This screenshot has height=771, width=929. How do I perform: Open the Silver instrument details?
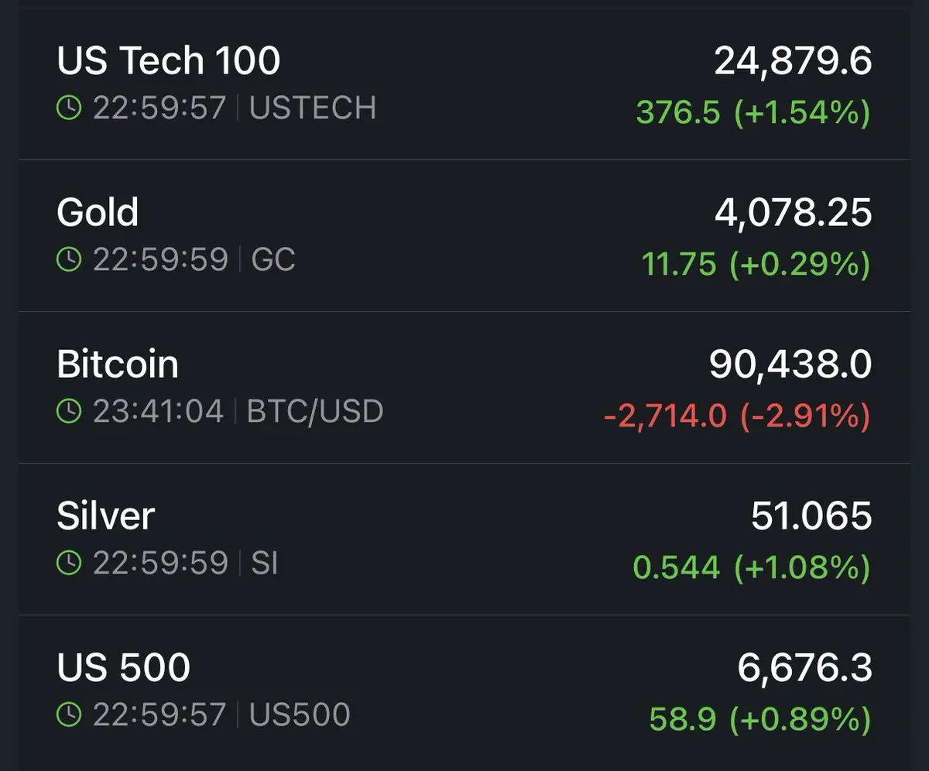[x=464, y=540]
